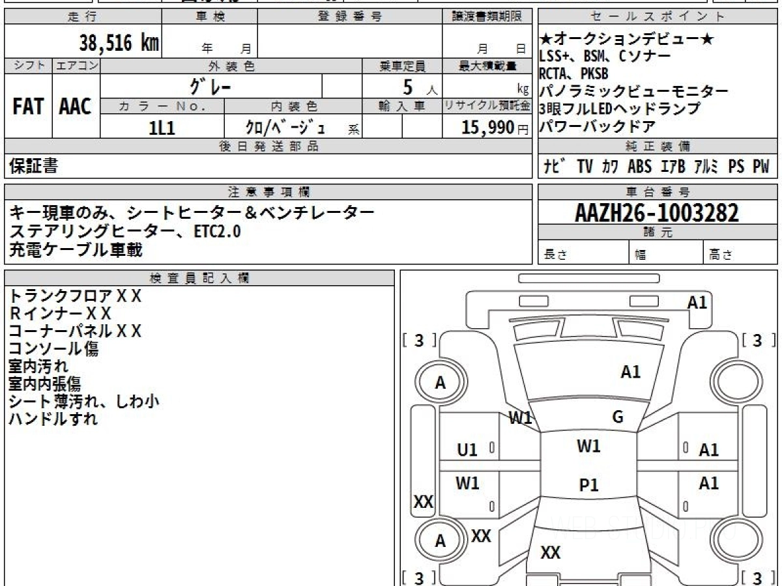The width and height of the screenshot is (782, 586).
Task: Select the 最大積載量 header
Action: [x=487, y=66]
